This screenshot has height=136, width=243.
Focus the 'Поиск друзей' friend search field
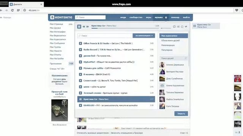174,58
